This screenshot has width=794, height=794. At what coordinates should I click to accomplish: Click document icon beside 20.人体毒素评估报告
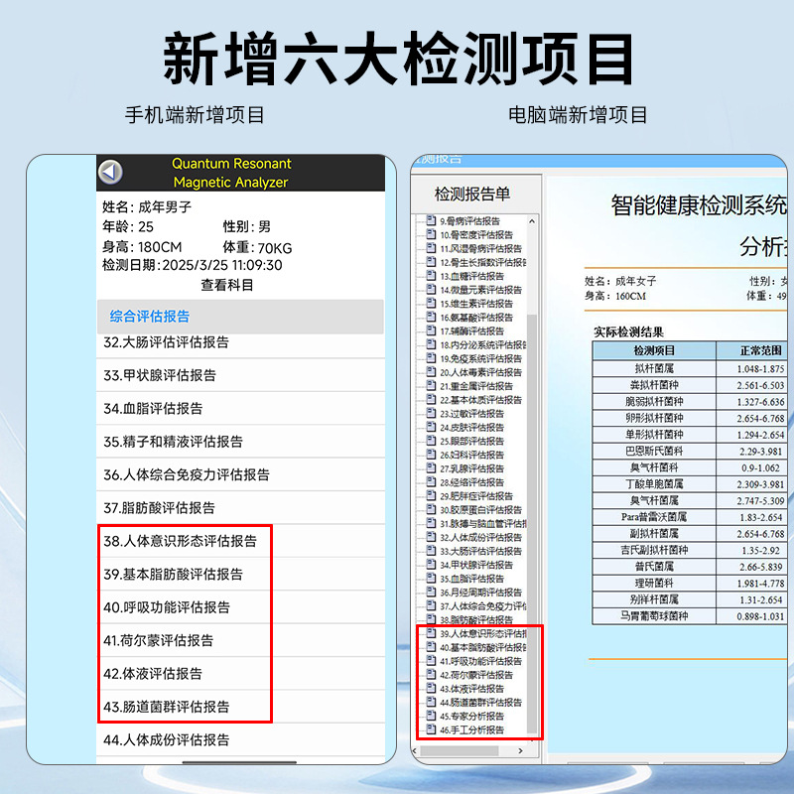431,371
